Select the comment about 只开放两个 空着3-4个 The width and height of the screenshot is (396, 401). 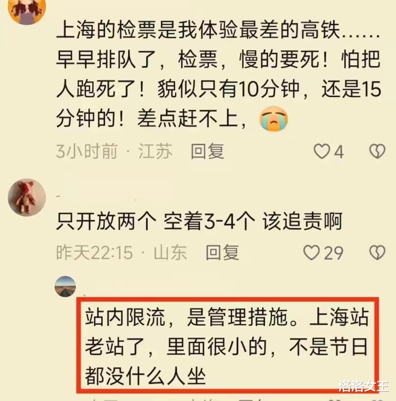point(199,221)
